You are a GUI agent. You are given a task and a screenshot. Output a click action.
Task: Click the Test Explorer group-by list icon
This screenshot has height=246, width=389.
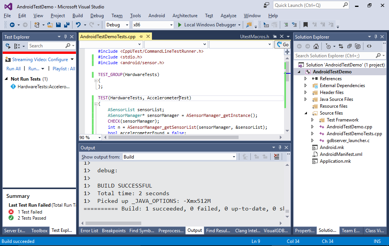pos(17,46)
